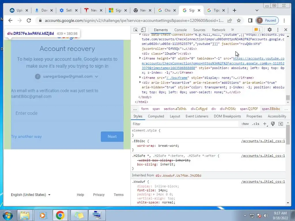
Task: Open the Help footer link
Action: [x=80, y=195]
